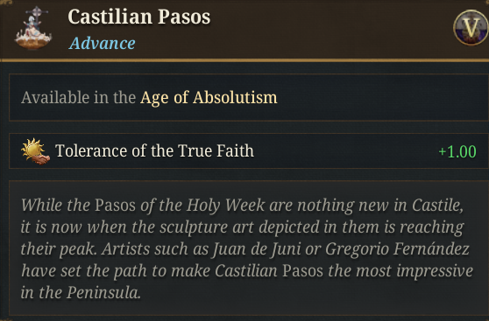489x321 pixels.
Task: Select the Castilian Pasos title text
Action: 139,17
